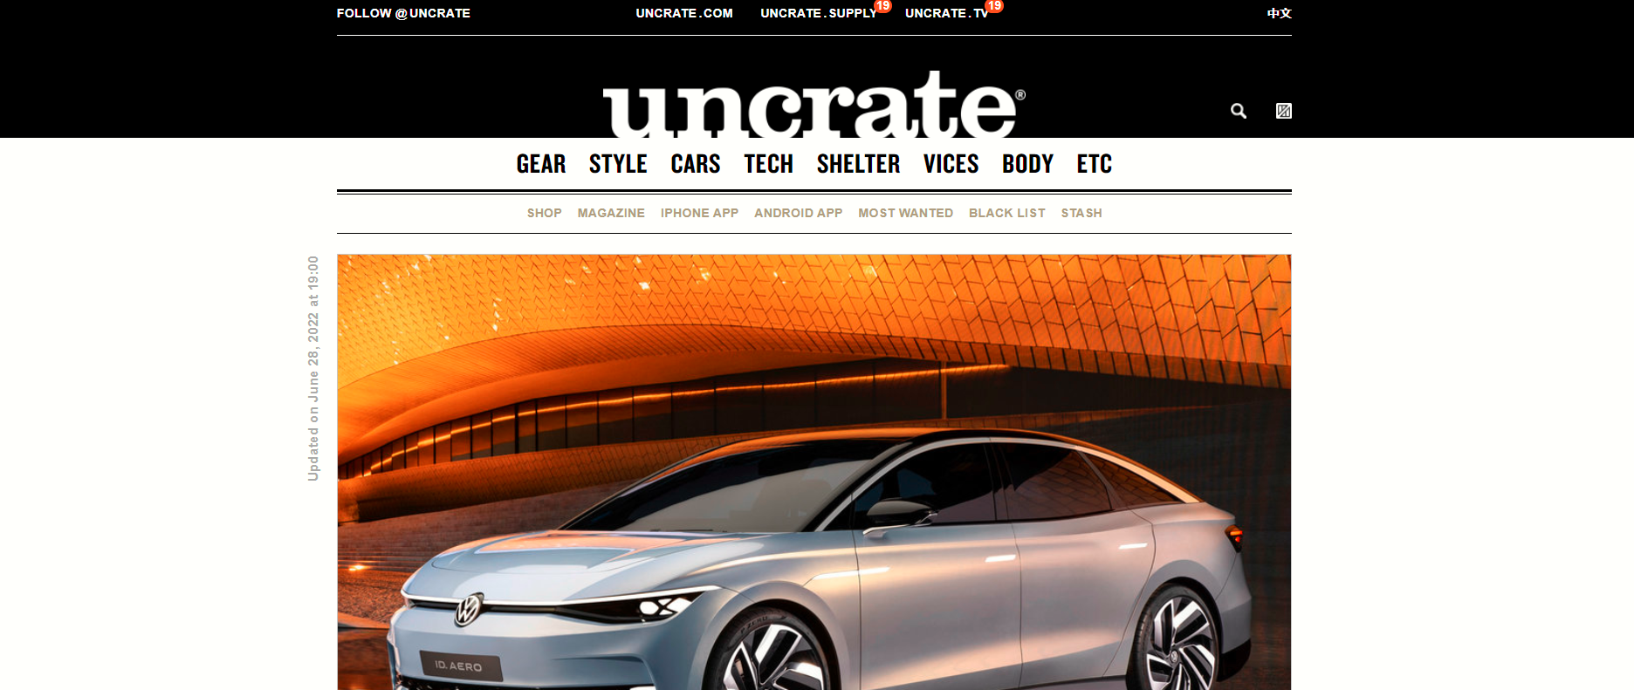Click the stash icon beside search

pyautogui.click(x=1283, y=111)
